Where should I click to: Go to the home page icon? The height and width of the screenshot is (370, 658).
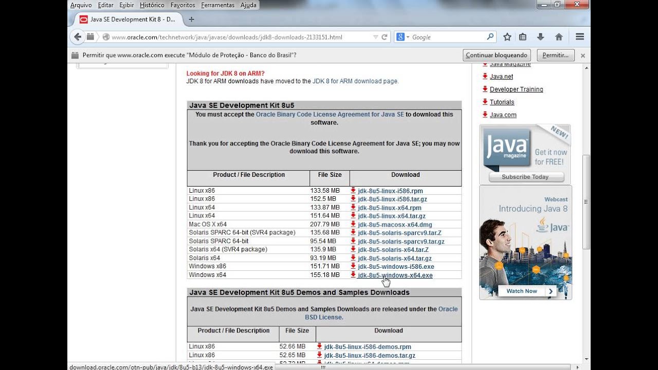[559, 37]
